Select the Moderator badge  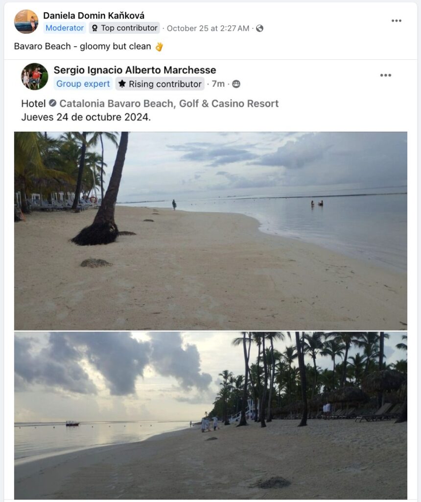pos(64,28)
